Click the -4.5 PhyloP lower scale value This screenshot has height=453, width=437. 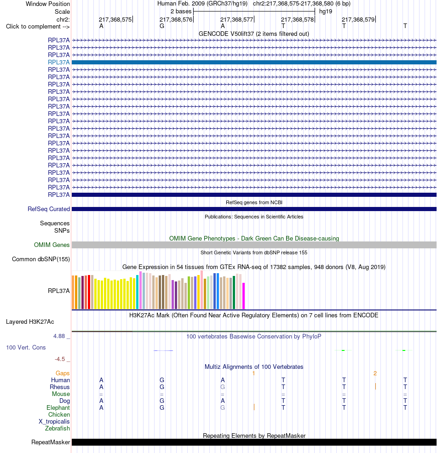60,359
